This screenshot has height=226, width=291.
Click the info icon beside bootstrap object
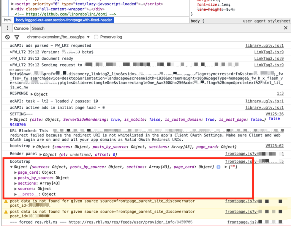pyautogui.click(x=218, y=167)
